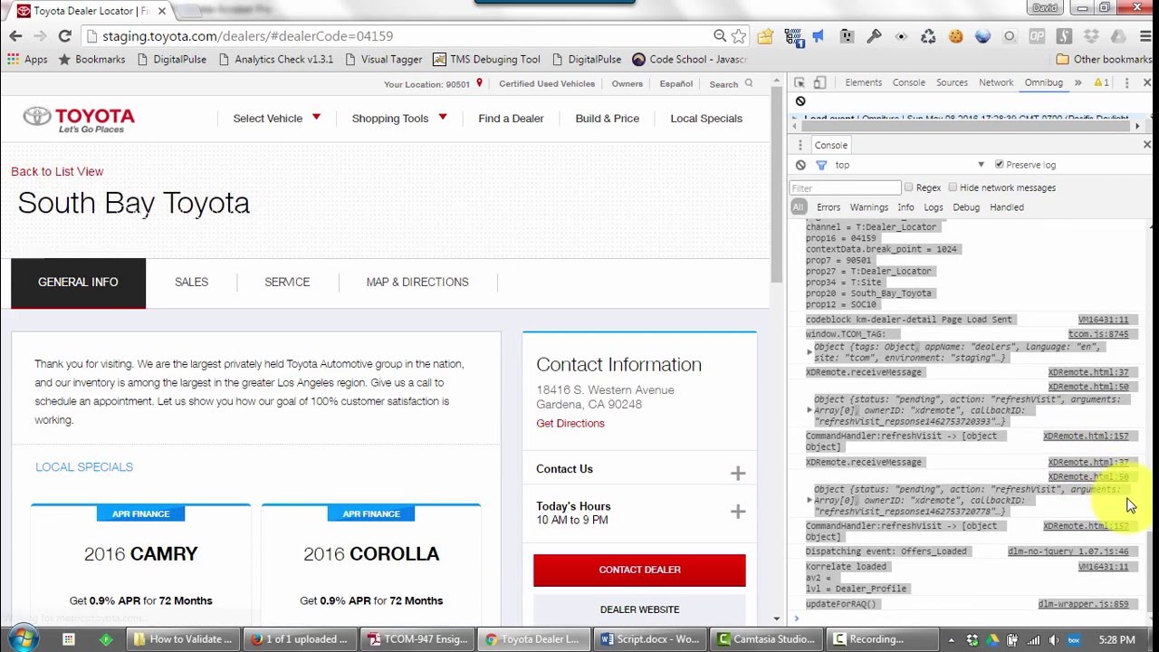
Task: Filter console by Logs level
Action: coord(934,207)
